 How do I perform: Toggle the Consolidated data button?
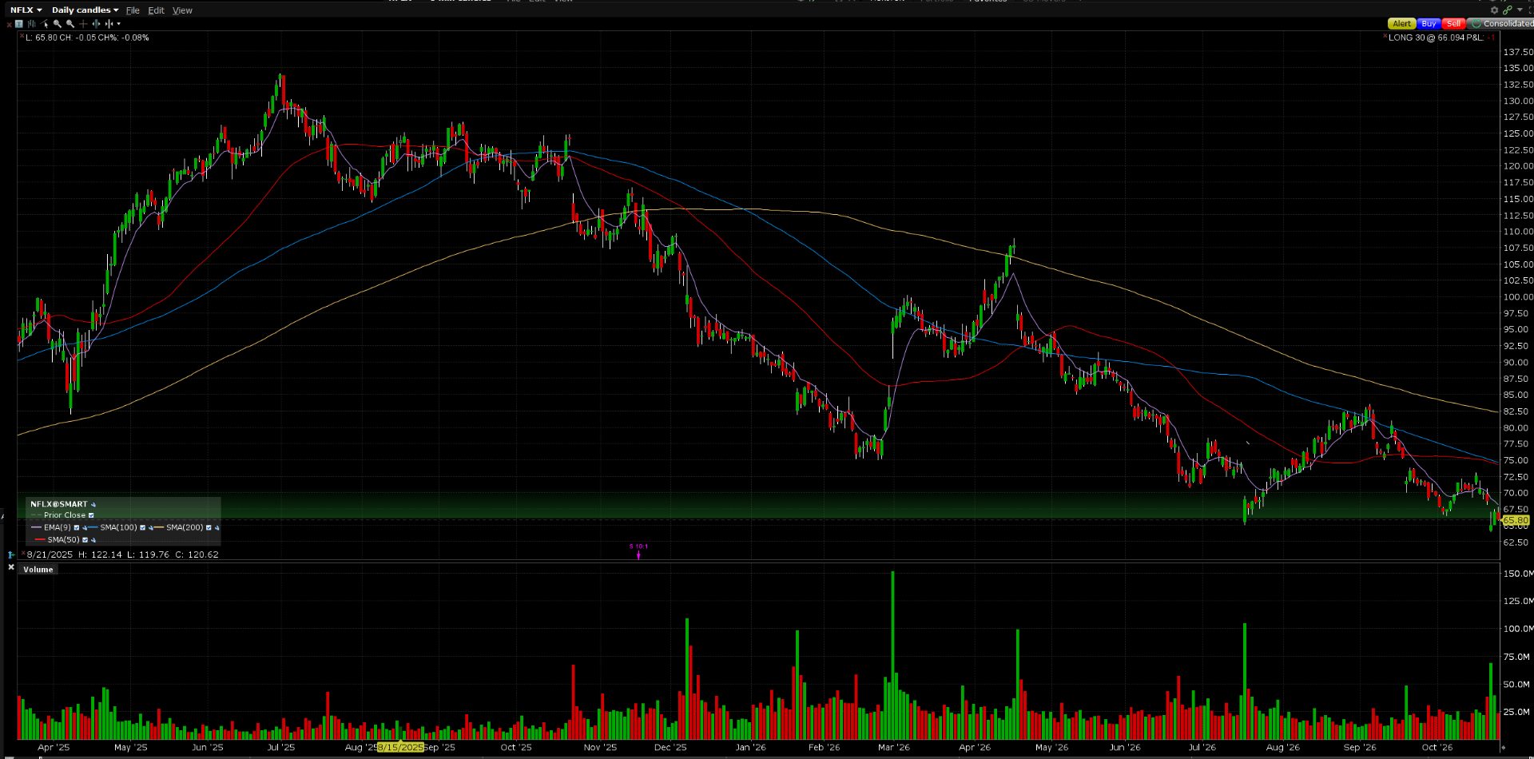(x=1502, y=24)
